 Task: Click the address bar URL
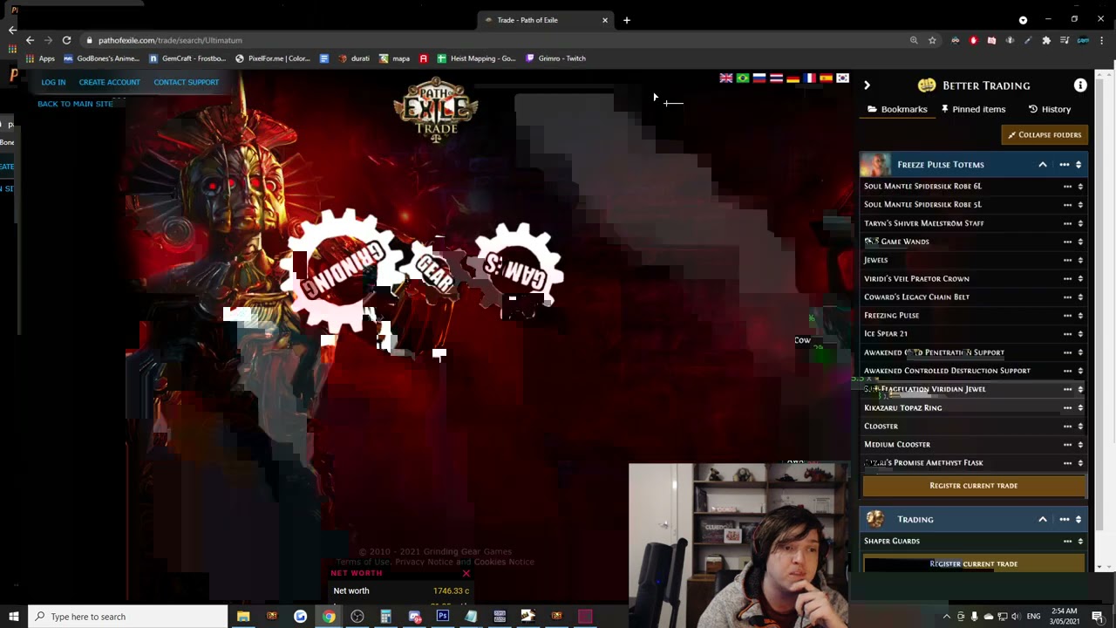click(x=170, y=40)
